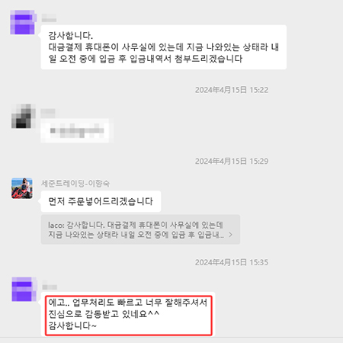Select the message 먼저 주문넣어드리겠습니다
343x343 pixels.
(x=101, y=201)
